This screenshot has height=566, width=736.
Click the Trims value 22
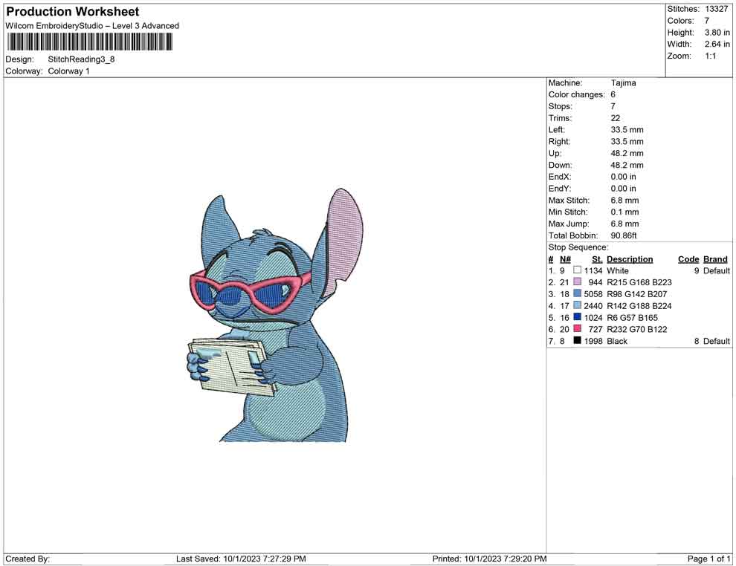pyautogui.click(x=616, y=118)
